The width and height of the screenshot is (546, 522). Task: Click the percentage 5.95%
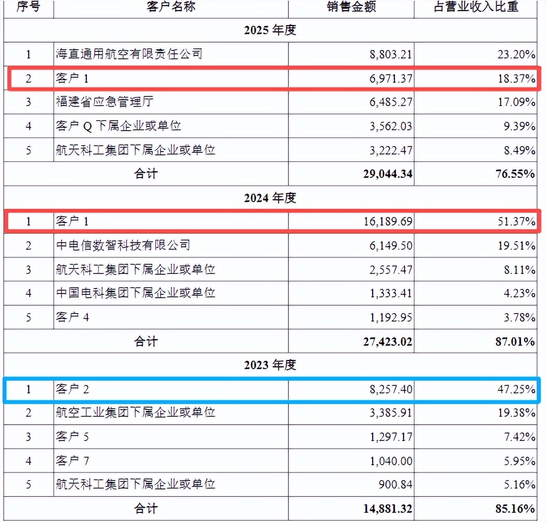(x=519, y=461)
